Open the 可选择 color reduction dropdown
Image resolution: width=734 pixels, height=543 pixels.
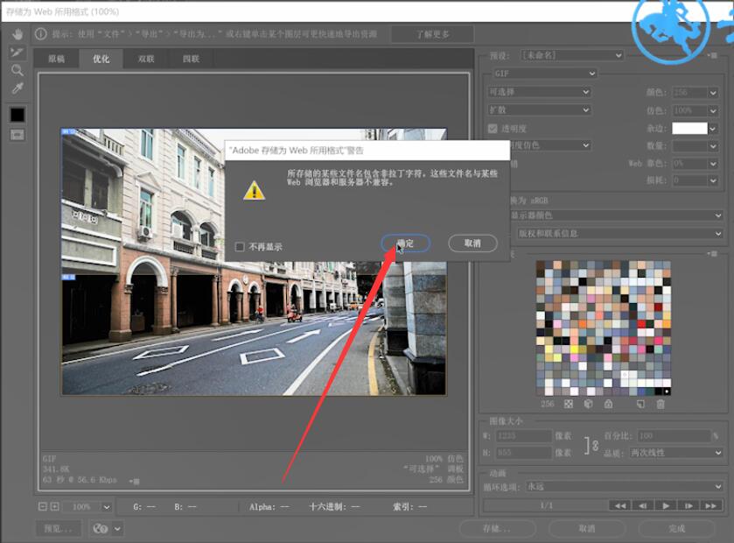[539, 92]
